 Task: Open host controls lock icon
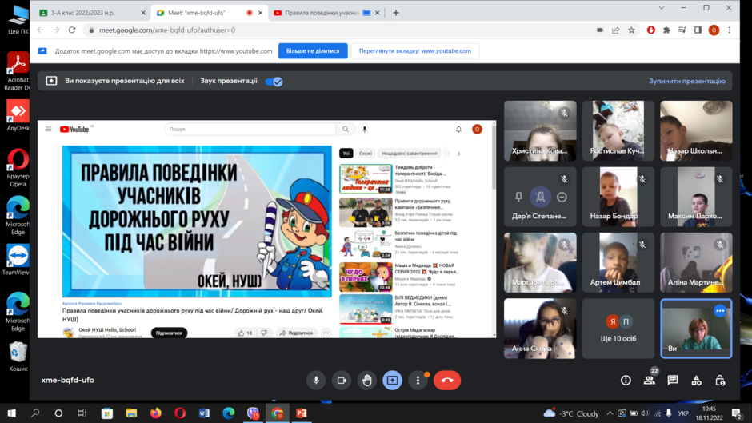(720, 381)
